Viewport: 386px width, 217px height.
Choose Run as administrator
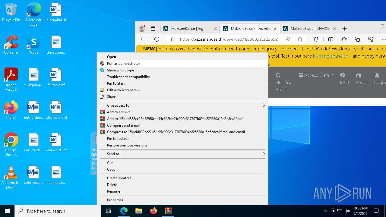coord(182,64)
